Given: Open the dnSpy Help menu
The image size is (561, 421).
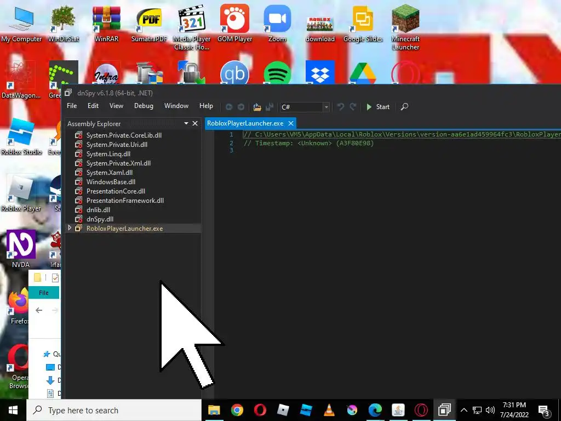Looking at the screenshot, I should [x=206, y=106].
